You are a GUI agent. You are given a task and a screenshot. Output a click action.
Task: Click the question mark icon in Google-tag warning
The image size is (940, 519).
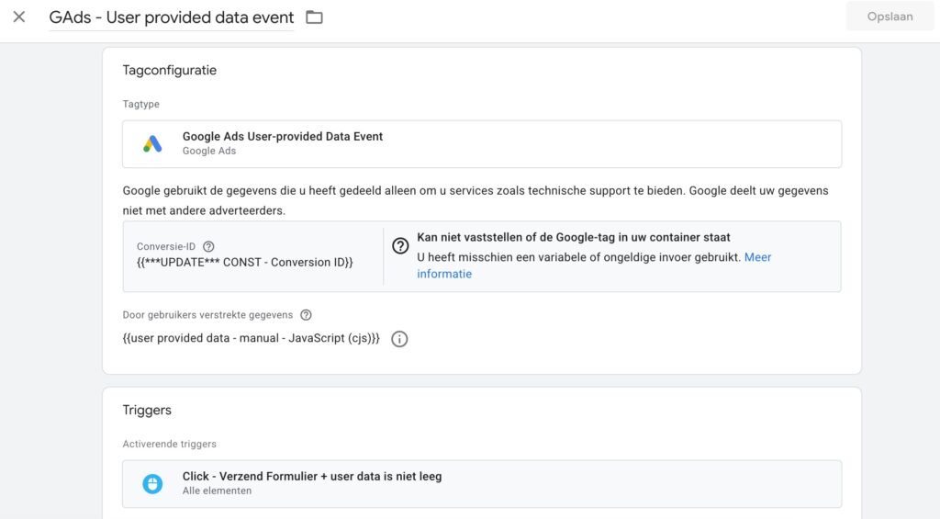tap(400, 246)
